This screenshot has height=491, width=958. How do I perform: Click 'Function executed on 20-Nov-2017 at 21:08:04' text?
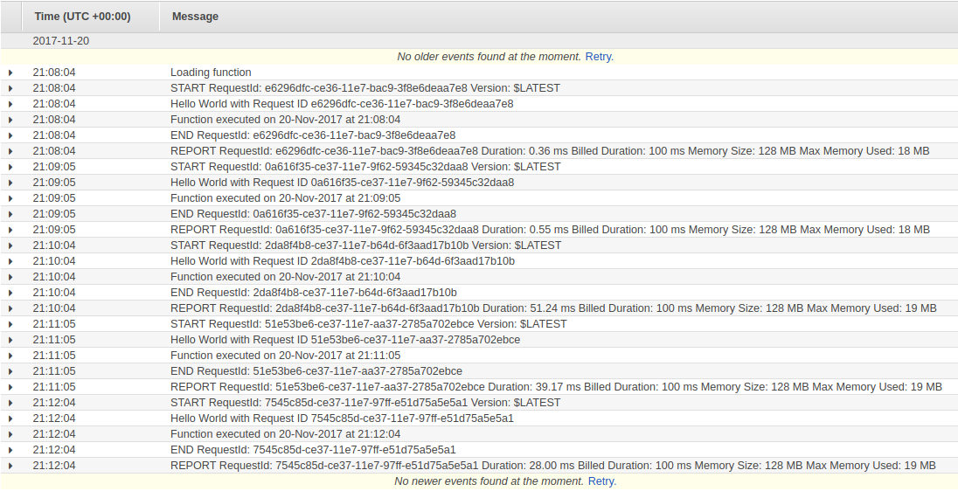point(285,120)
